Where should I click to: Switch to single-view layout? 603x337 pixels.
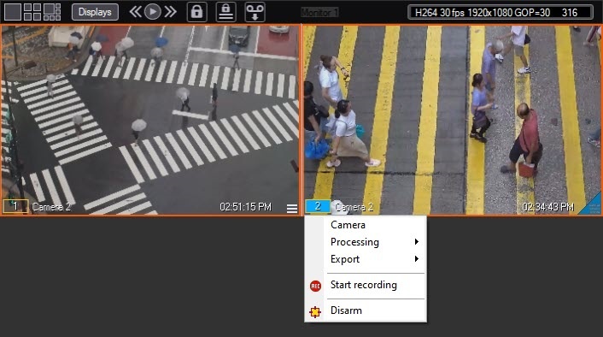(12, 12)
